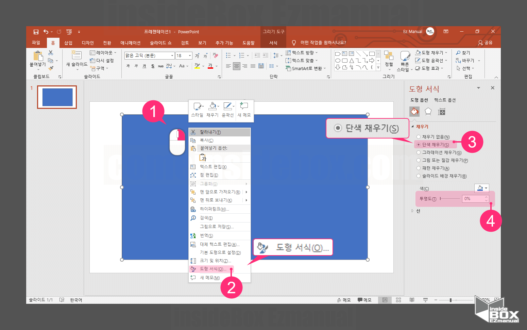Select the Fill & Line paint bucket icon
The width and height of the screenshot is (527, 330).
414,111
